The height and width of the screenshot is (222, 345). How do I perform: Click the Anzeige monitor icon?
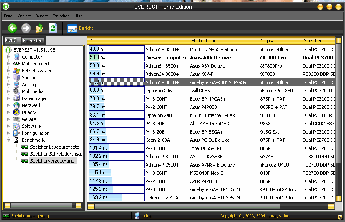[16, 85]
